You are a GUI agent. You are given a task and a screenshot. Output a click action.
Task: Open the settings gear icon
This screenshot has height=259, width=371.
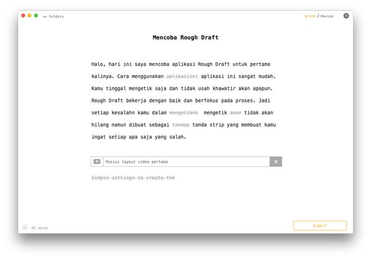coord(346,16)
